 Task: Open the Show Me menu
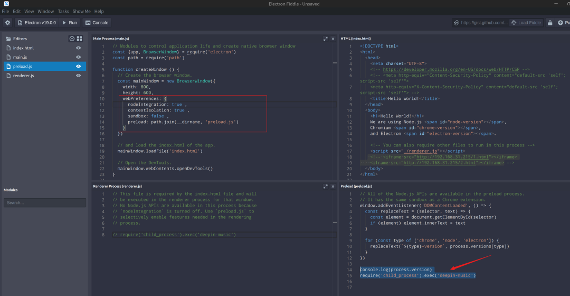[x=81, y=11]
